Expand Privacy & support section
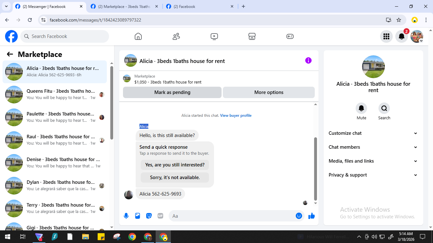The width and height of the screenshot is (433, 243). coord(373,175)
